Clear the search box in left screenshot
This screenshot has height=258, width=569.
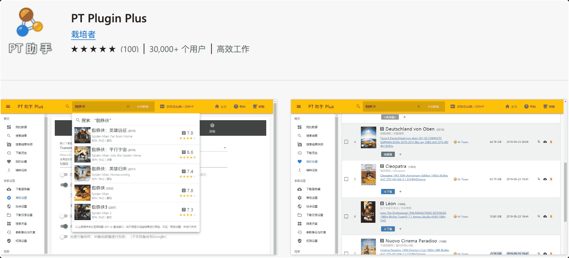click(x=128, y=107)
